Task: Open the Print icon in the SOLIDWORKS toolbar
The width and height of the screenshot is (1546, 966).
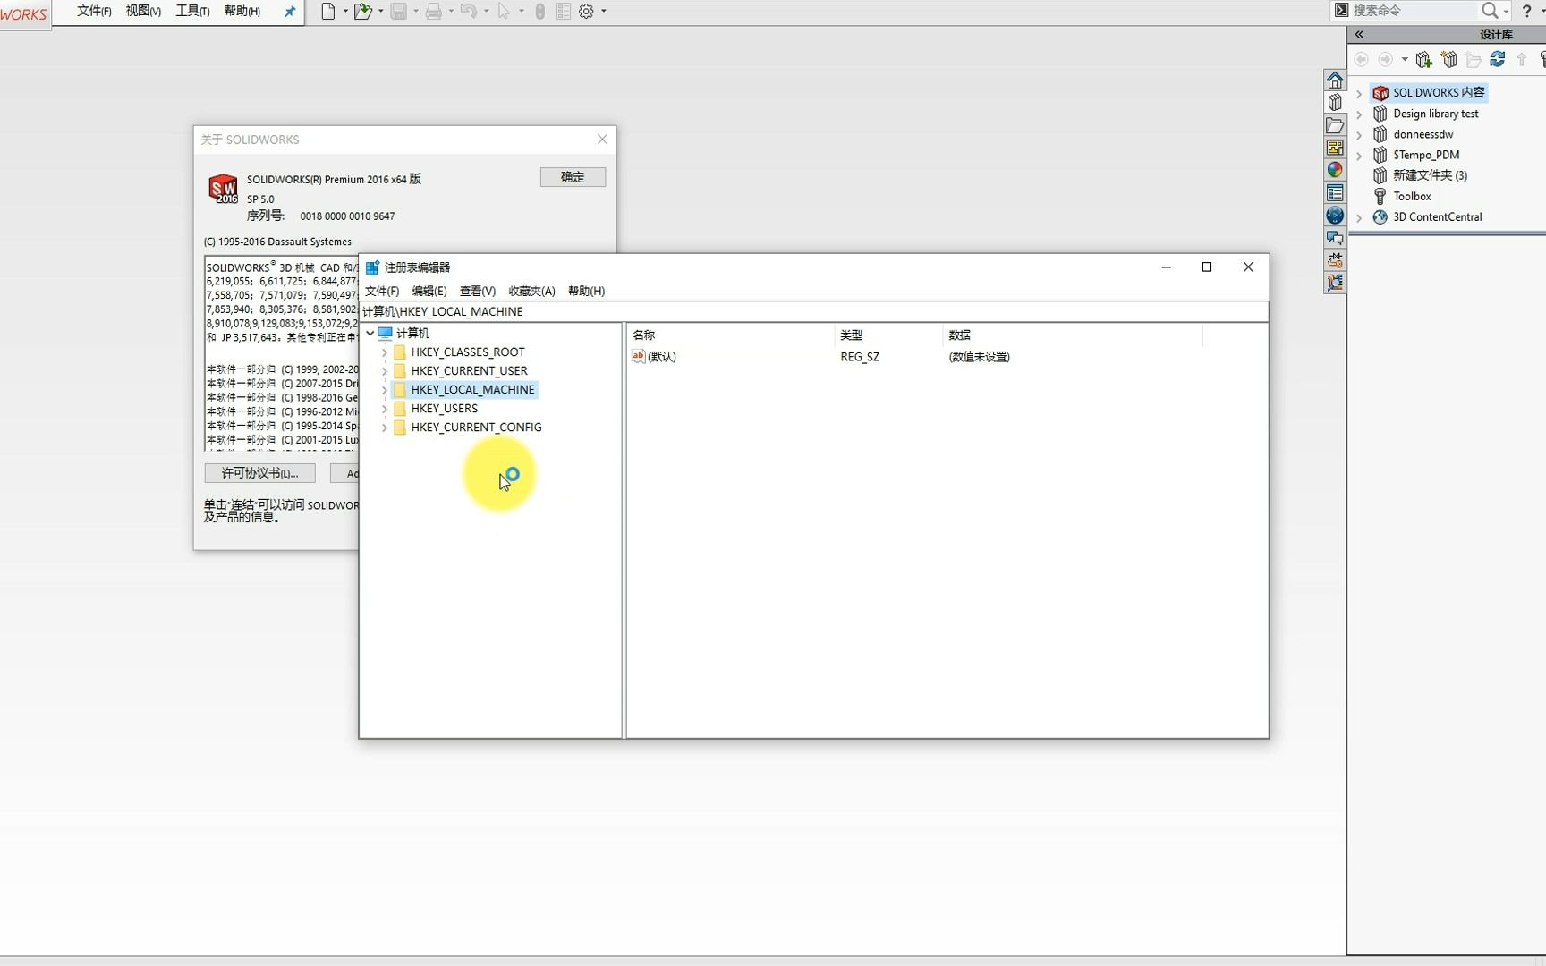Action: (434, 12)
